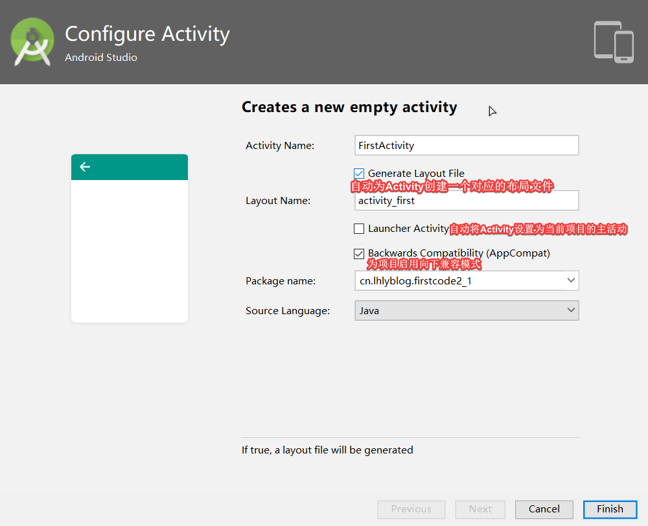Viewport: 648px width, 526px height.
Task: Open the Package name dropdown
Action: [x=570, y=280]
